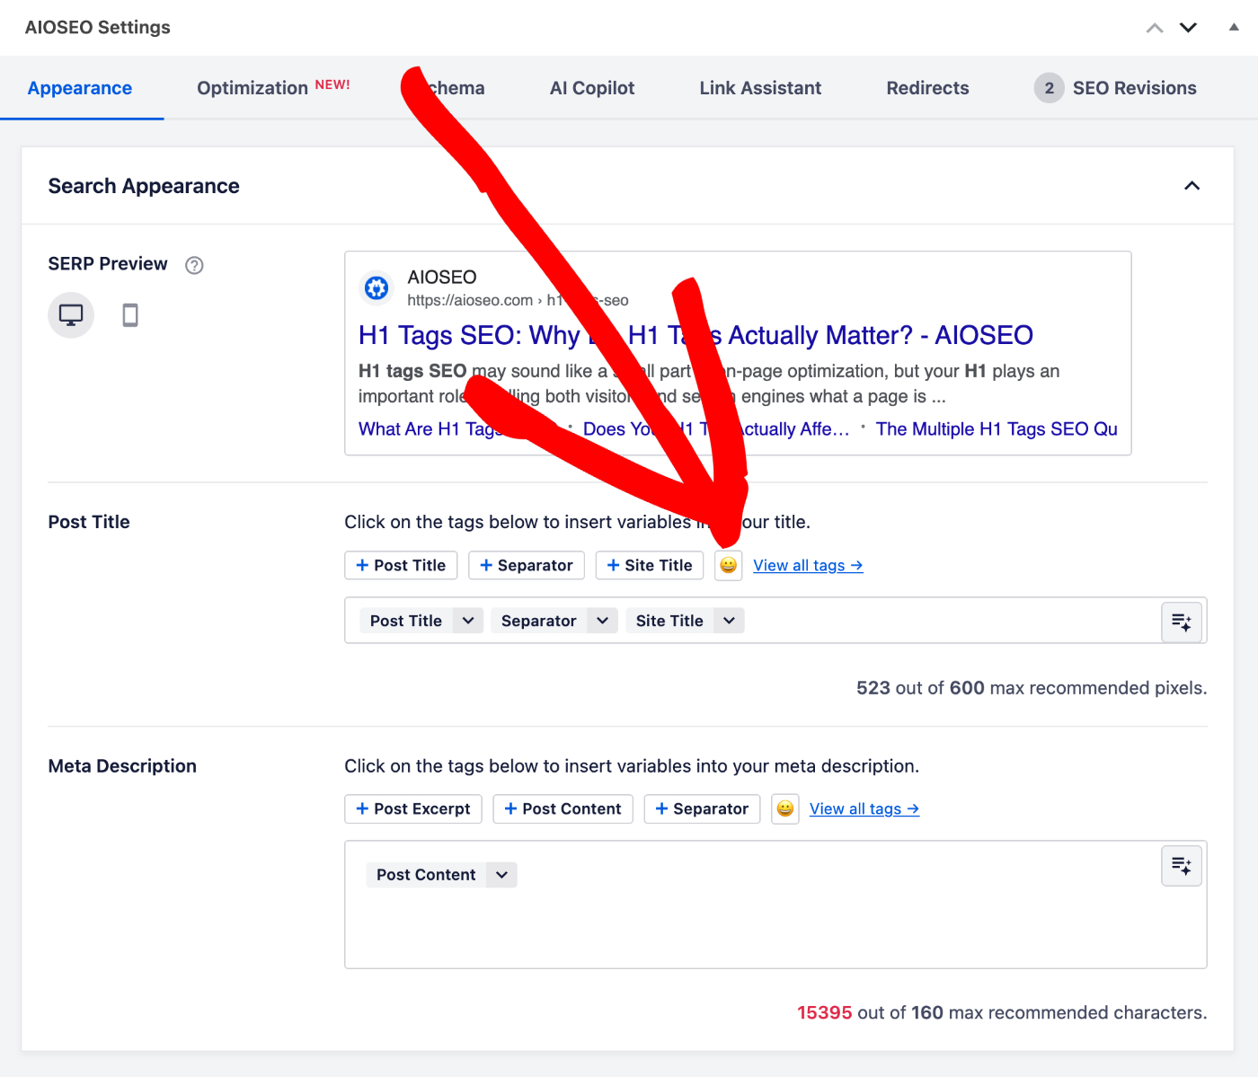Move AIOSEO Settings panel up
This screenshot has width=1258, height=1077.
pyautogui.click(x=1155, y=28)
